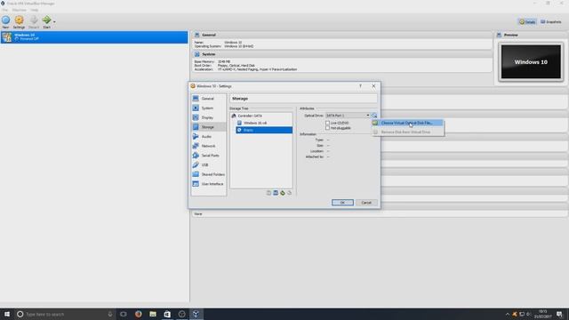Confirm settings with the OK button
The width and height of the screenshot is (569, 320).
click(342, 203)
